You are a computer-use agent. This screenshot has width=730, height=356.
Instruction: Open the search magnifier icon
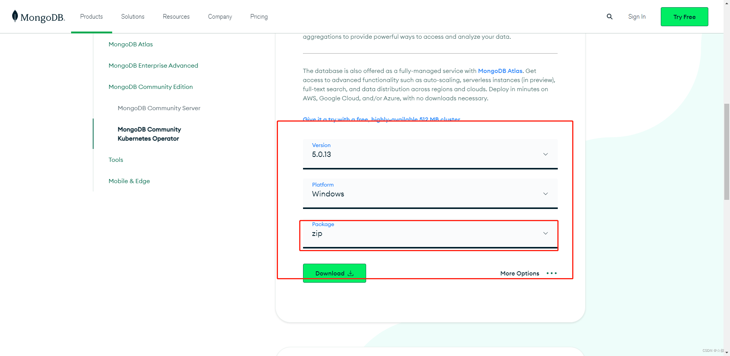(609, 17)
